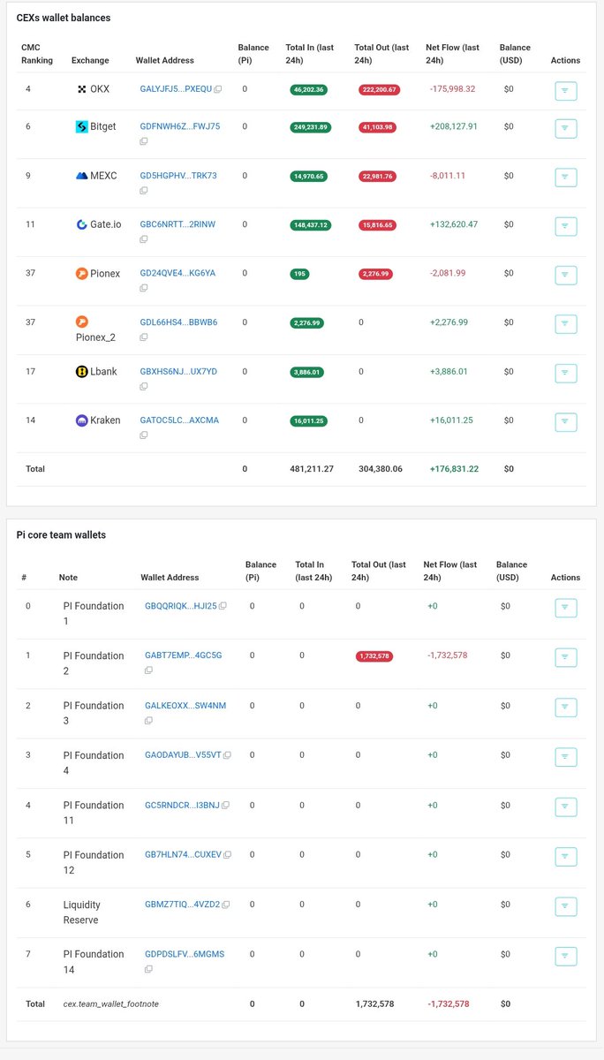The width and height of the screenshot is (604, 1060).
Task: Copy Pionex_2 wallet address icon
Action: 145,337
